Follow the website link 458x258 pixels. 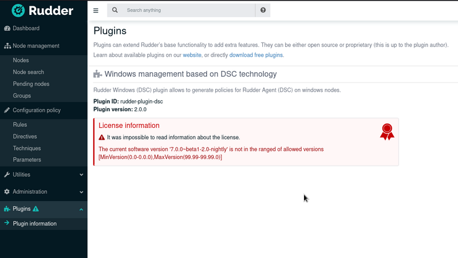(x=192, y=55)
